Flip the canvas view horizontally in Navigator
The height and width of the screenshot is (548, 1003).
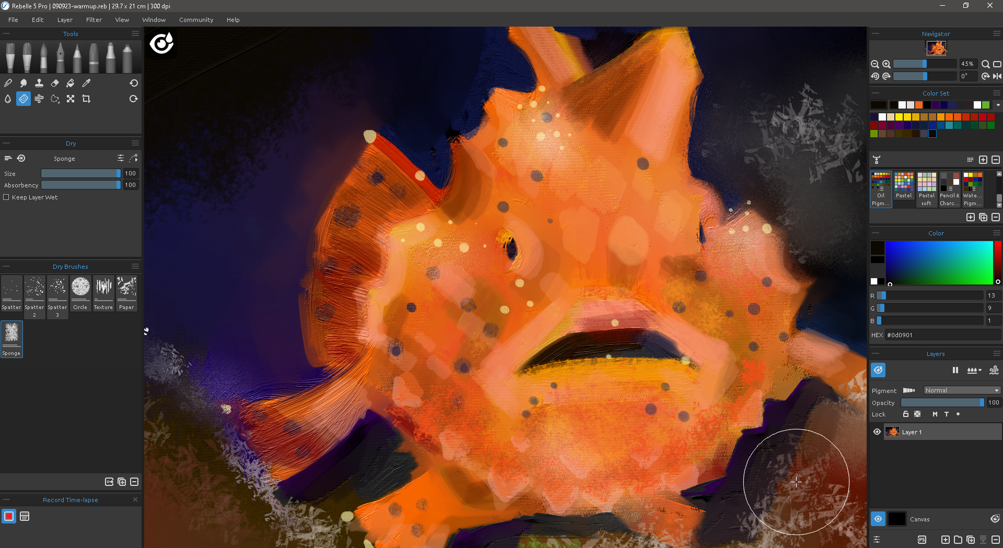tap(997, 76)
